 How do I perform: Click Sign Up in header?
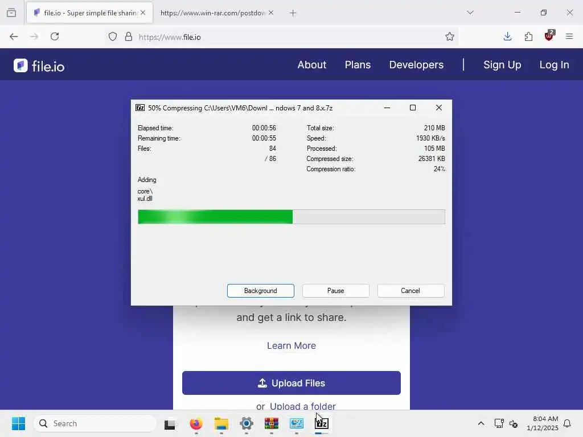point(502,65)
